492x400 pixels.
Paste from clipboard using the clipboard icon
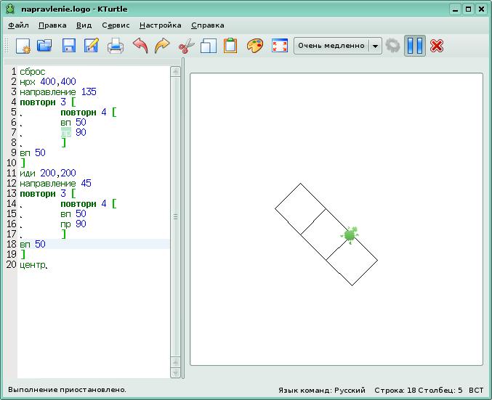click(x=230, y=46)
